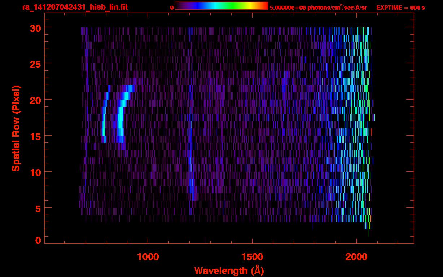Click the color bar minimum label 0

point(172,8)
